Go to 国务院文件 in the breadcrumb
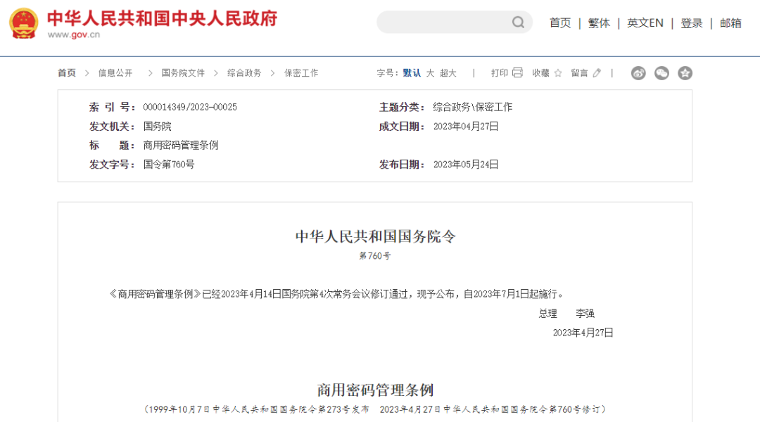The image size is (760, 422). (x=183, y=73)
